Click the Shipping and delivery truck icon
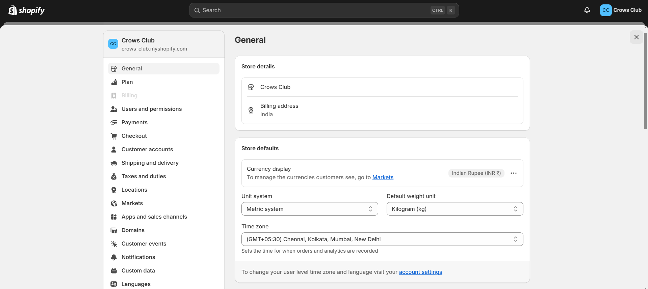This screenshot has height=289, width=648. tap(114, 163)
